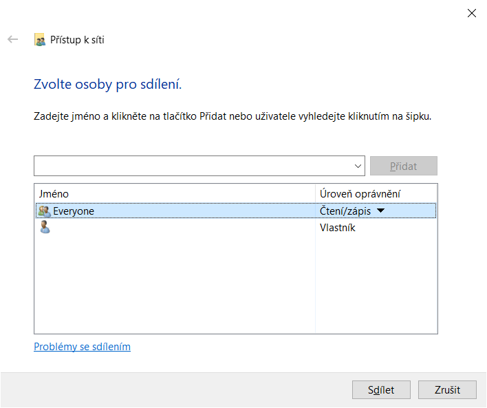Select the Everyone row name
The width and height of the screenshot is (487, 408).
[x=74, y=211]
